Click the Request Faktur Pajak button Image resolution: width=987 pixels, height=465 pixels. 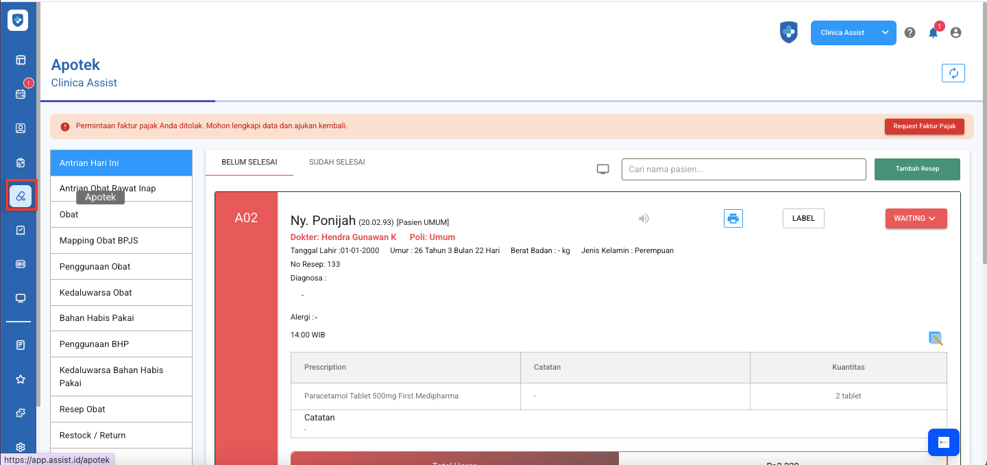tap(924, 126)
